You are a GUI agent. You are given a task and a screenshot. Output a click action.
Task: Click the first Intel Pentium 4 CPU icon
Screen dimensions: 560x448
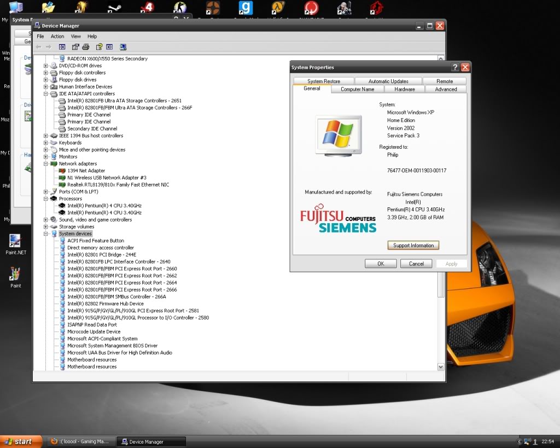[62, 206]
